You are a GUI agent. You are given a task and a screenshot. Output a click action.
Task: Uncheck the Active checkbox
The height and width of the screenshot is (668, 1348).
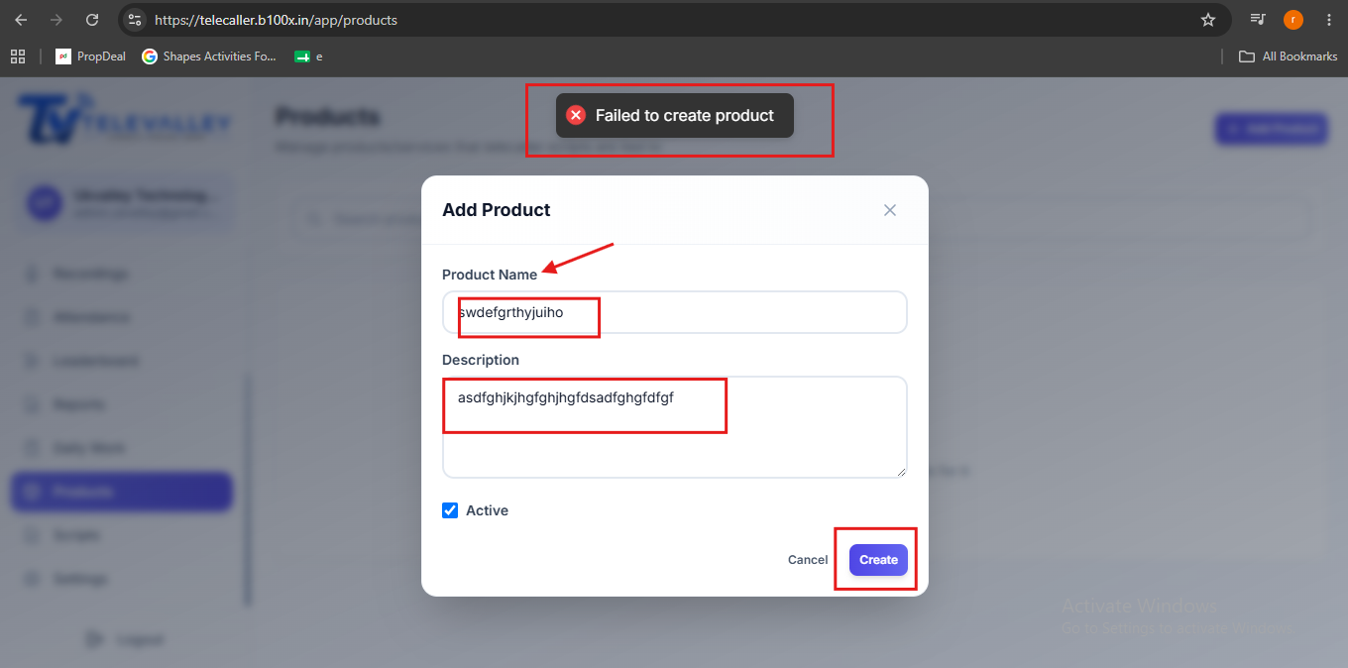tap(450, 510)
